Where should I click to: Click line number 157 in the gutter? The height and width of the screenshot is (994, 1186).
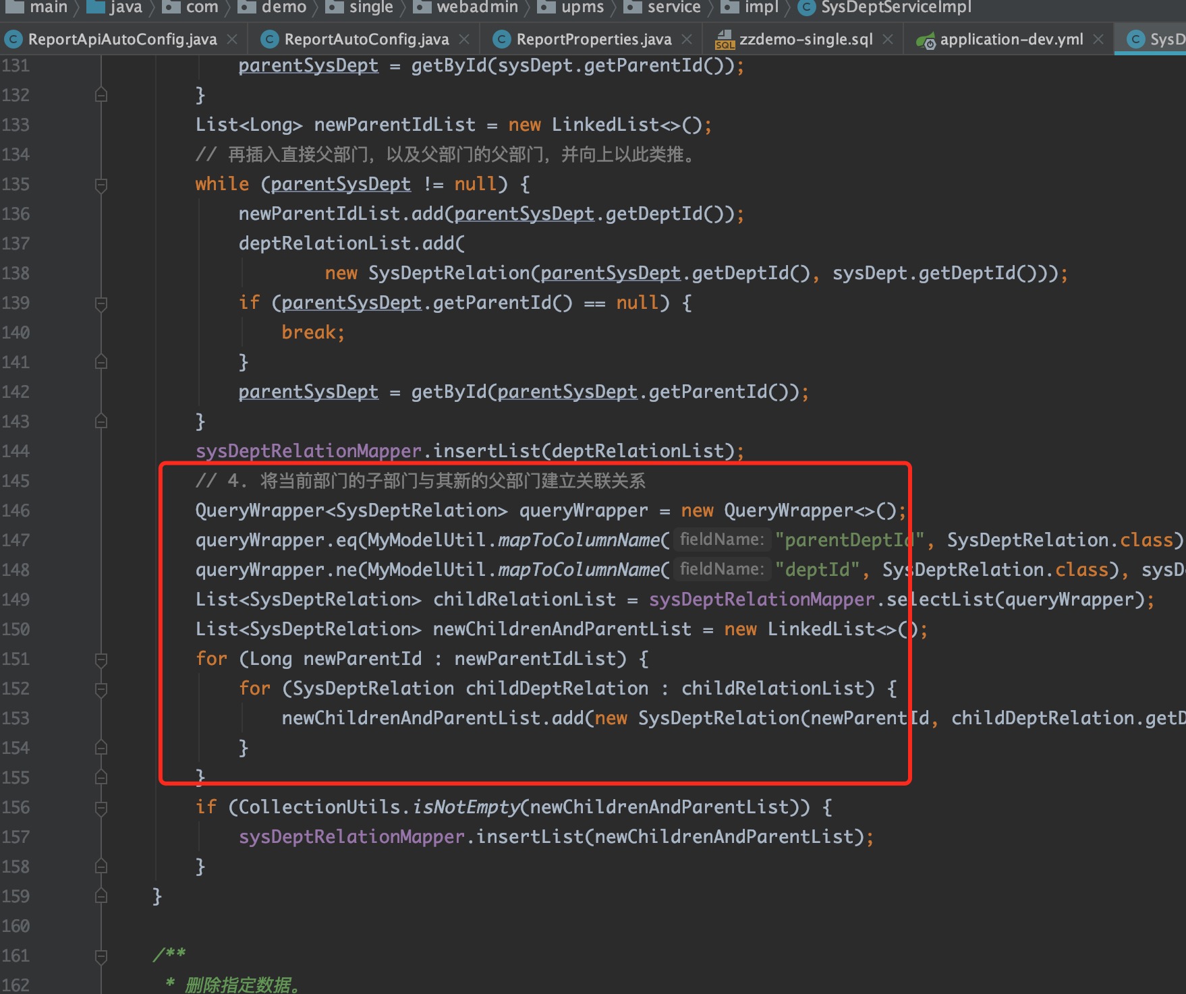(16, 837)
